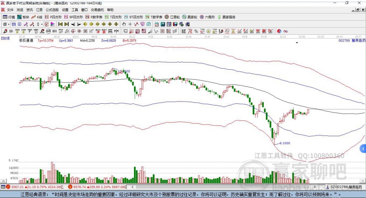Click the 002788 stock code label
The width and height of the screenshot is (366, 198).
(344, 40)
